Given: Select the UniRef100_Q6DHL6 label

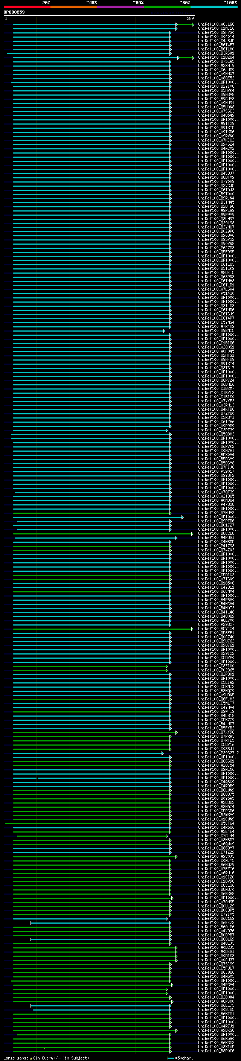Looking at the screenshot, I should (216, 385).
